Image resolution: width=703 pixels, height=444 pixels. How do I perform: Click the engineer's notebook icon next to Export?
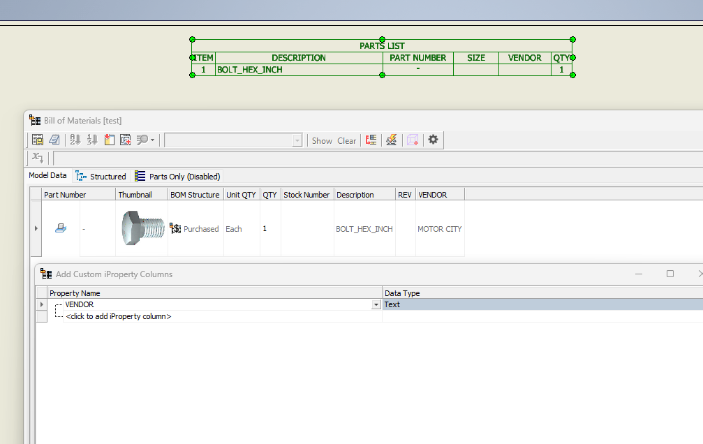(54, 140)
